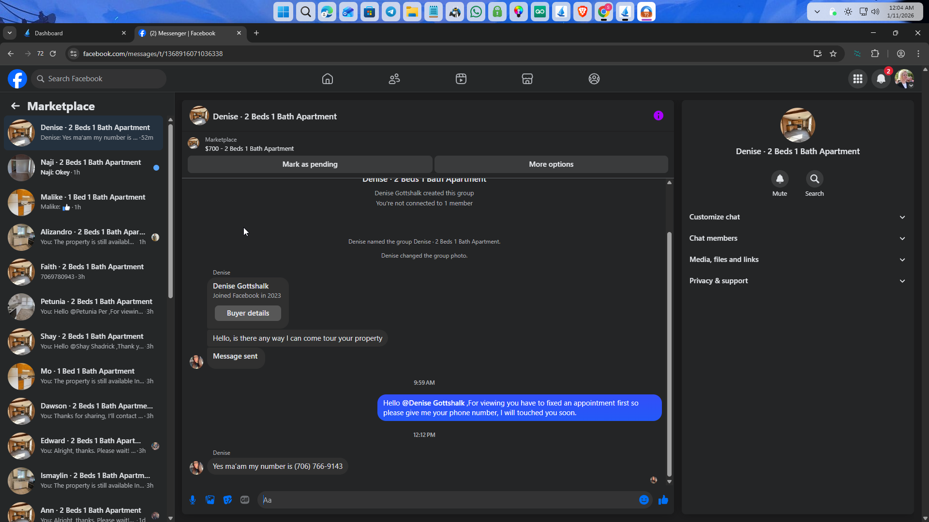The image size is (929, 522).
Task: Open the Facebook notifications bell
Action: click(881, 79)
